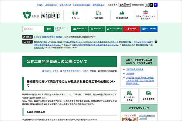
Task: Click the 現在地 current location badge
Action: click(27, 37)
